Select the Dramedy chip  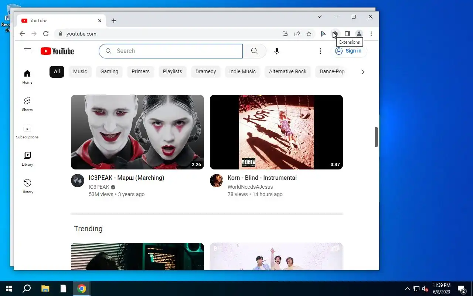tap(205, 71)
